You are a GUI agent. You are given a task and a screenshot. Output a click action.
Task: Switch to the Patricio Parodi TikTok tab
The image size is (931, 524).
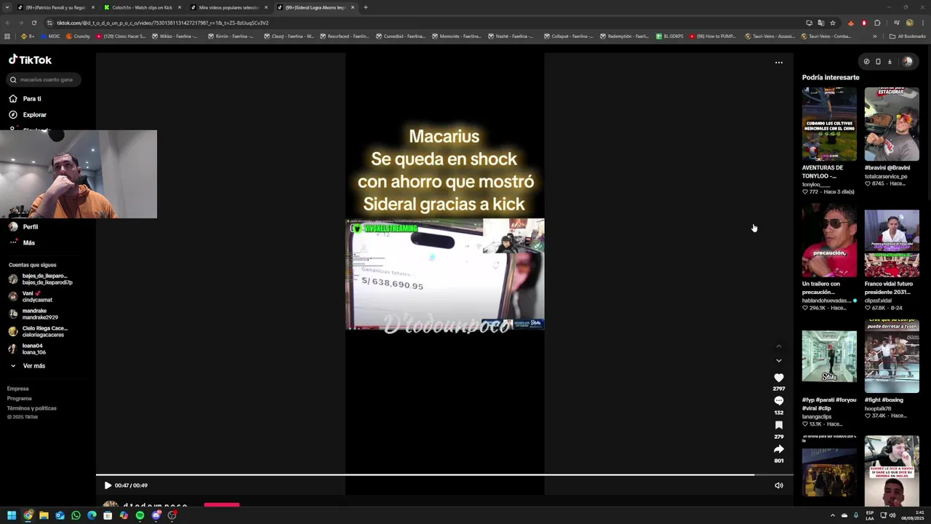(x=55, y=7)
